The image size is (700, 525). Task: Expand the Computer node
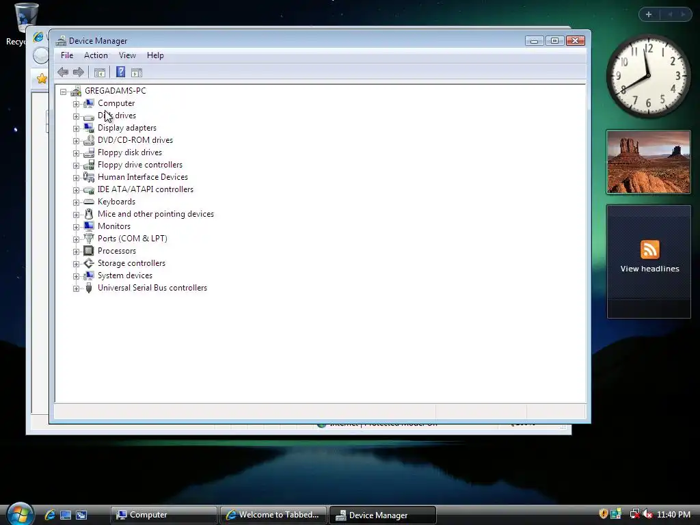[x=77, y=104]
